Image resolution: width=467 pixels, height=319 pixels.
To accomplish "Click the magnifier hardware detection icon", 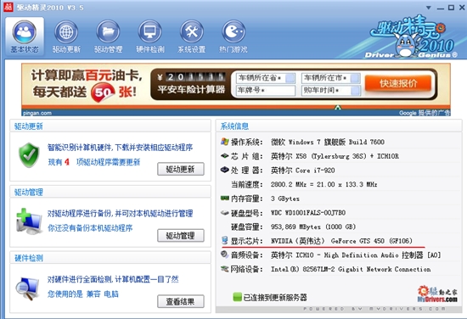I will (x=27, y=288).
